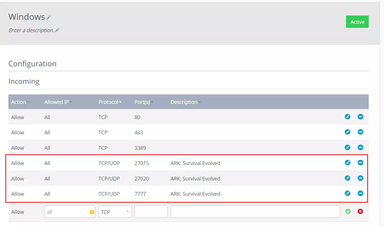Rename policy using pencil beside Windows
The height and width of the screenshot is (227, 384).
pos(49,18)
